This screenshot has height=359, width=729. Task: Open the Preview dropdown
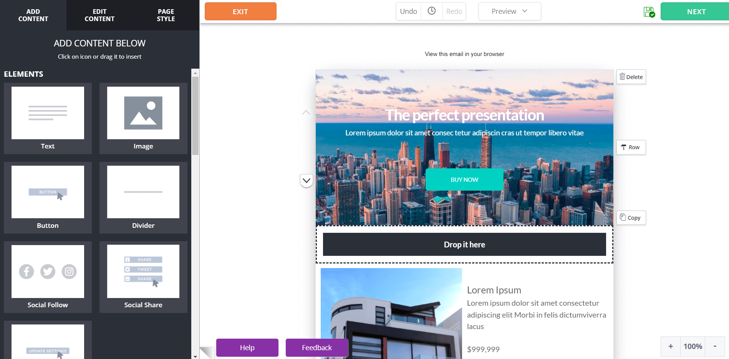point(510,11)
